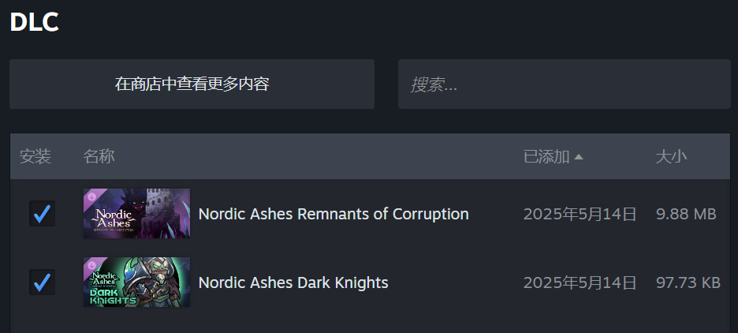Click the sort arrow next to 已添加
This screenshot has height=333, width=738.
click(579, 157)
